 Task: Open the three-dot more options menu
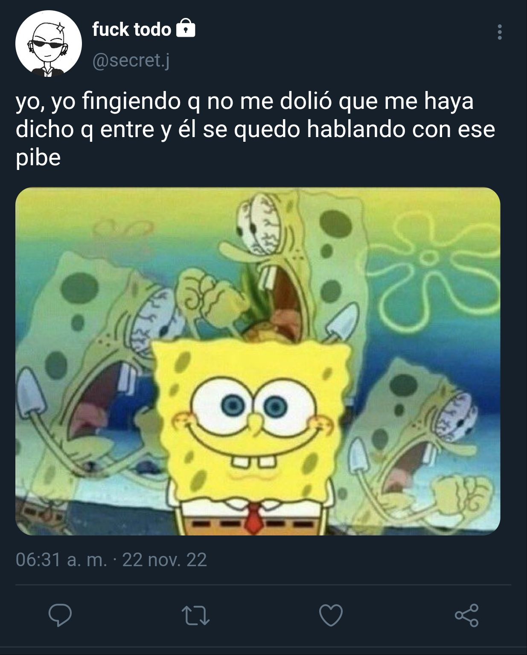click(x=499, y=32)
